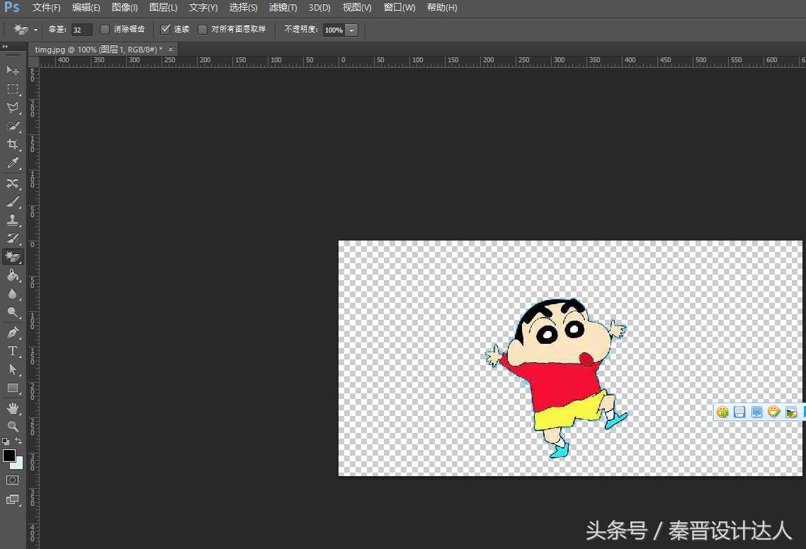Select the Rectangular Marquee tool

tap(13, 89)
